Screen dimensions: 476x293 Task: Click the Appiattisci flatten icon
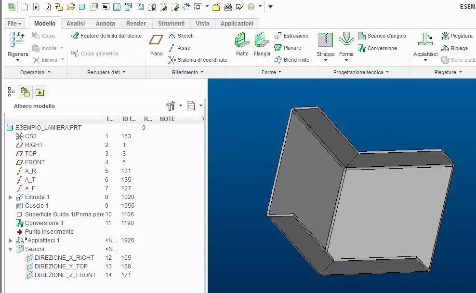(425, 41)
